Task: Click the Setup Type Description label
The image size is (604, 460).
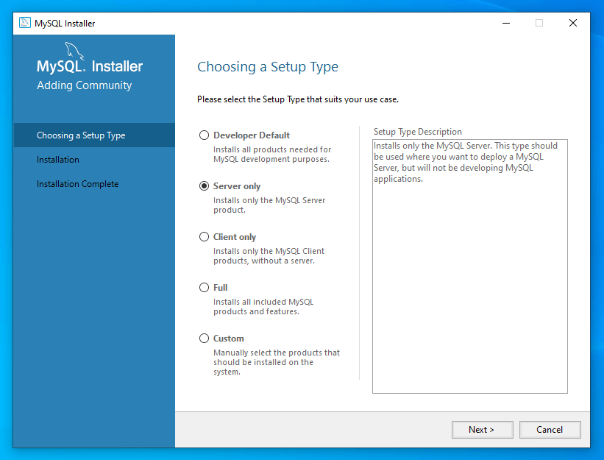Action: point(417,132)
